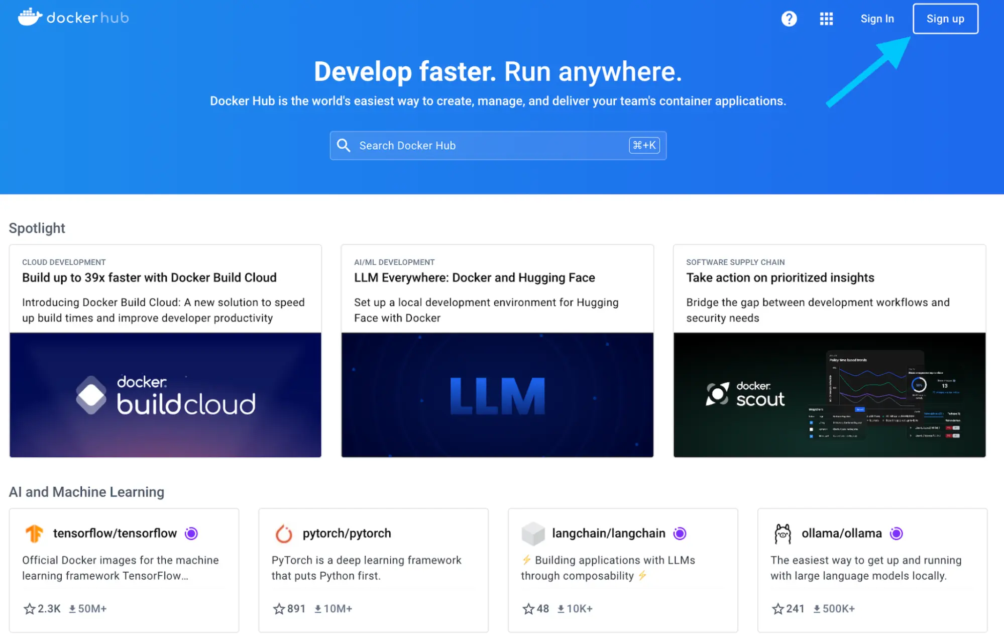Screen dimensions: 1004x640
Task: Click the star count 891 on pytorch card
Action: point(296,608)
